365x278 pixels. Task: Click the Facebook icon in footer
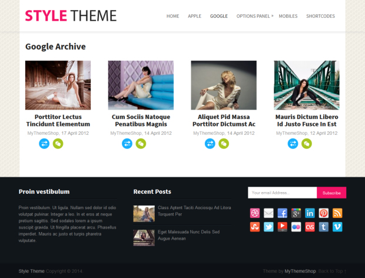(283, 213)
